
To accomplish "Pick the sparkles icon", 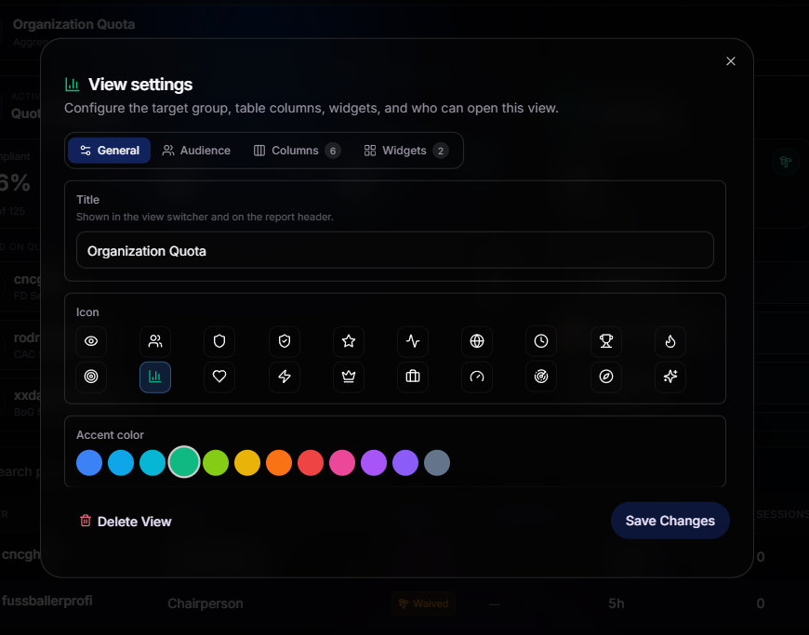I will tap(670, 377).
